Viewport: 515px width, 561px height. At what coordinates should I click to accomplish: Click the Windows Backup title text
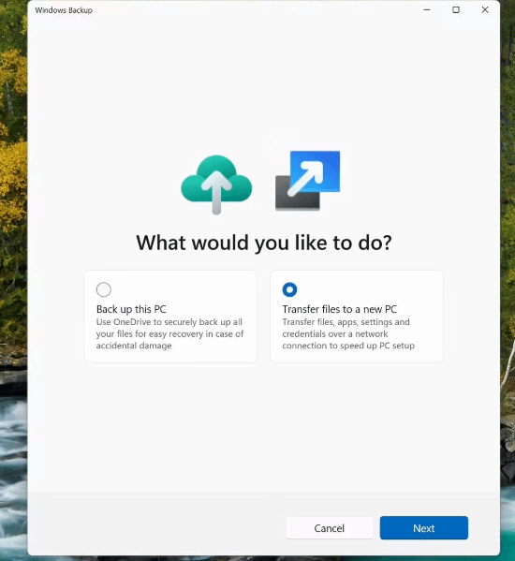click(64, 10)
